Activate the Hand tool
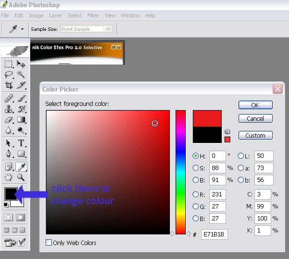289x259 pixels. point(9,177)
